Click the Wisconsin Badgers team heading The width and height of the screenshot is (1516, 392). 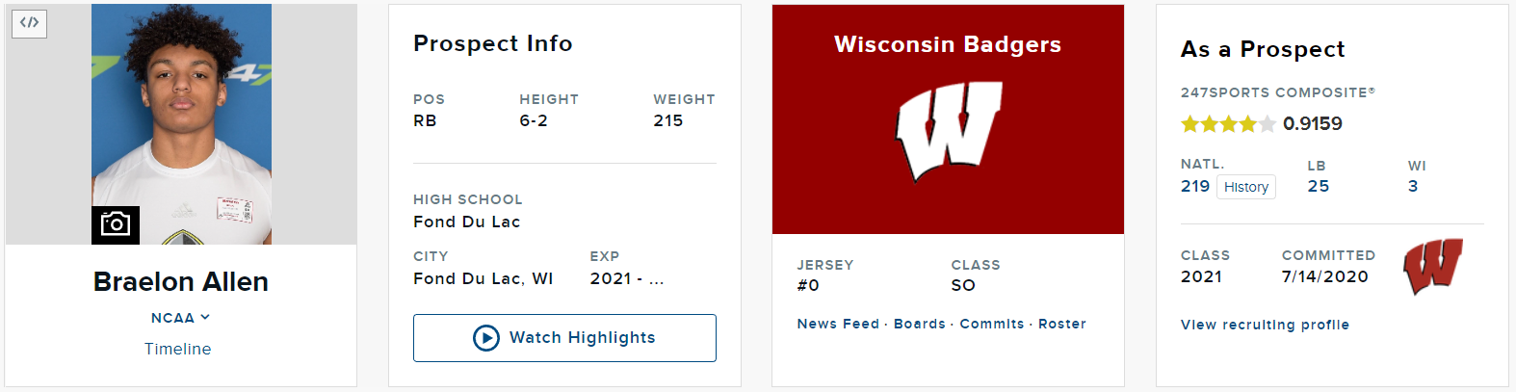(x=948, y=44)
